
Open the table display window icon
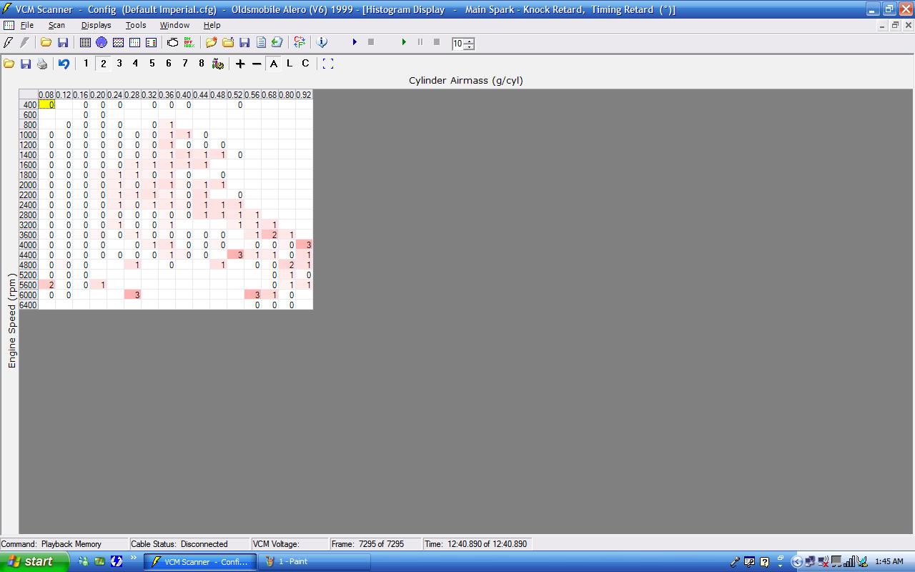click(x=85, y=43)
